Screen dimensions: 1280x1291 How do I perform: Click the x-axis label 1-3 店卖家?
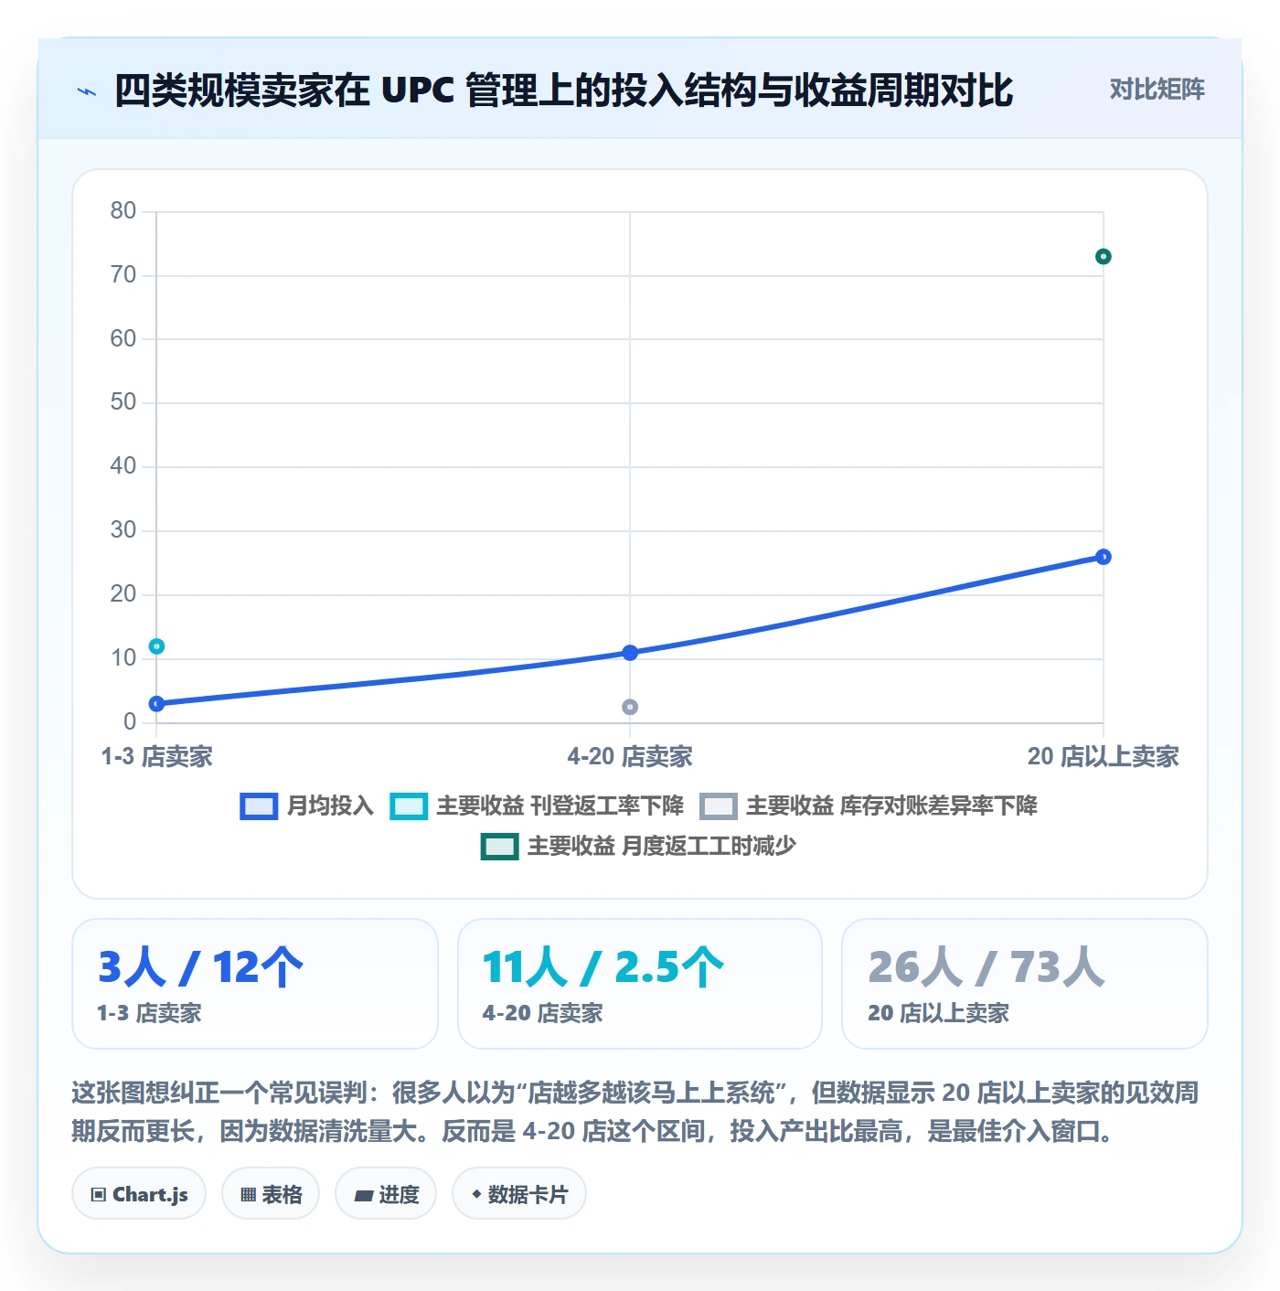point(156,757)
